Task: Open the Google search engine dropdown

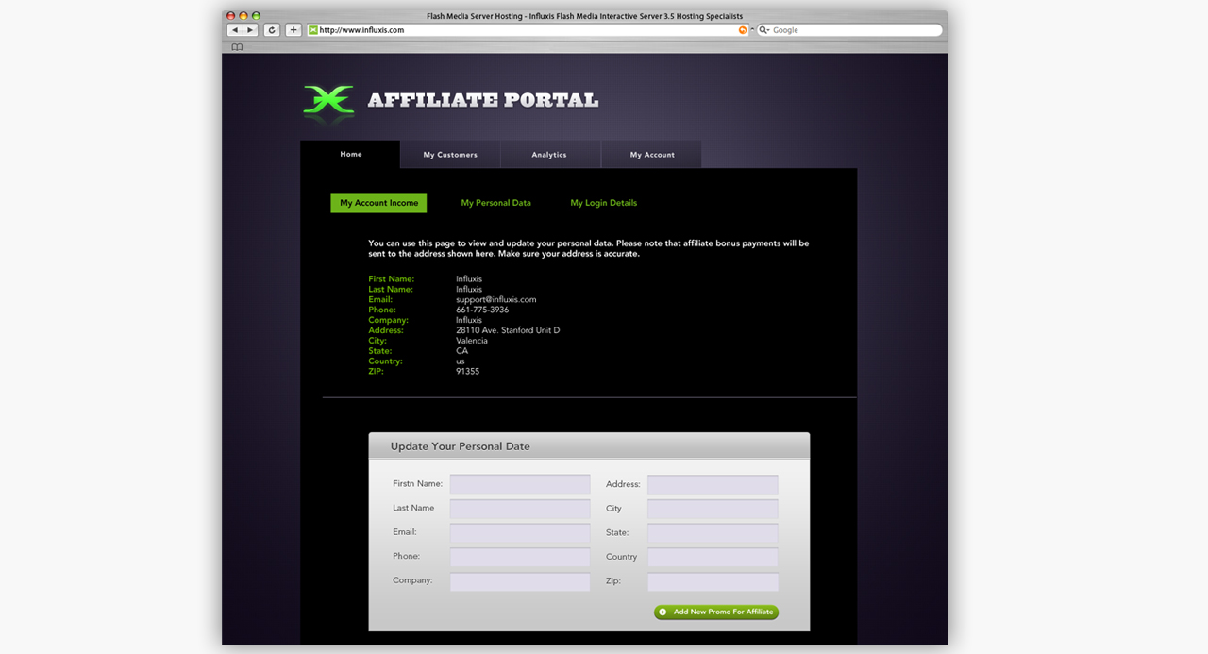Action: point(766,29)
